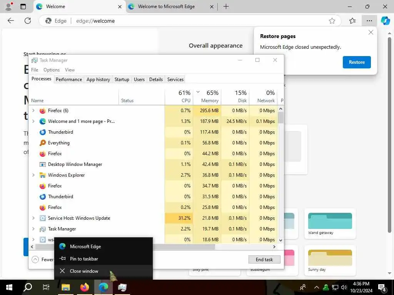Open Favorites list icon in Edge toolbar
The height and width of the screenshot is (295, 394).
[x=352, y=21]
